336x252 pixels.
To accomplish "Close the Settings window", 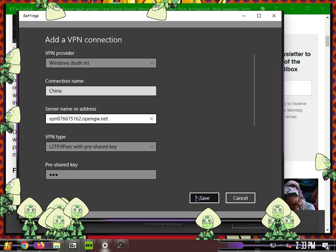I will coord(274,16).
